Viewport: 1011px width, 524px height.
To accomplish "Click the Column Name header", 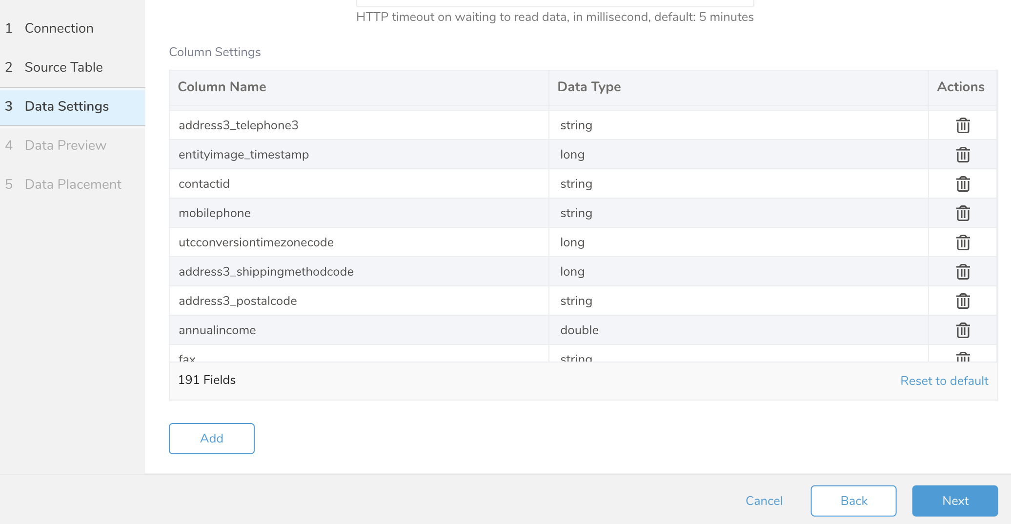I will pos(222,87).
